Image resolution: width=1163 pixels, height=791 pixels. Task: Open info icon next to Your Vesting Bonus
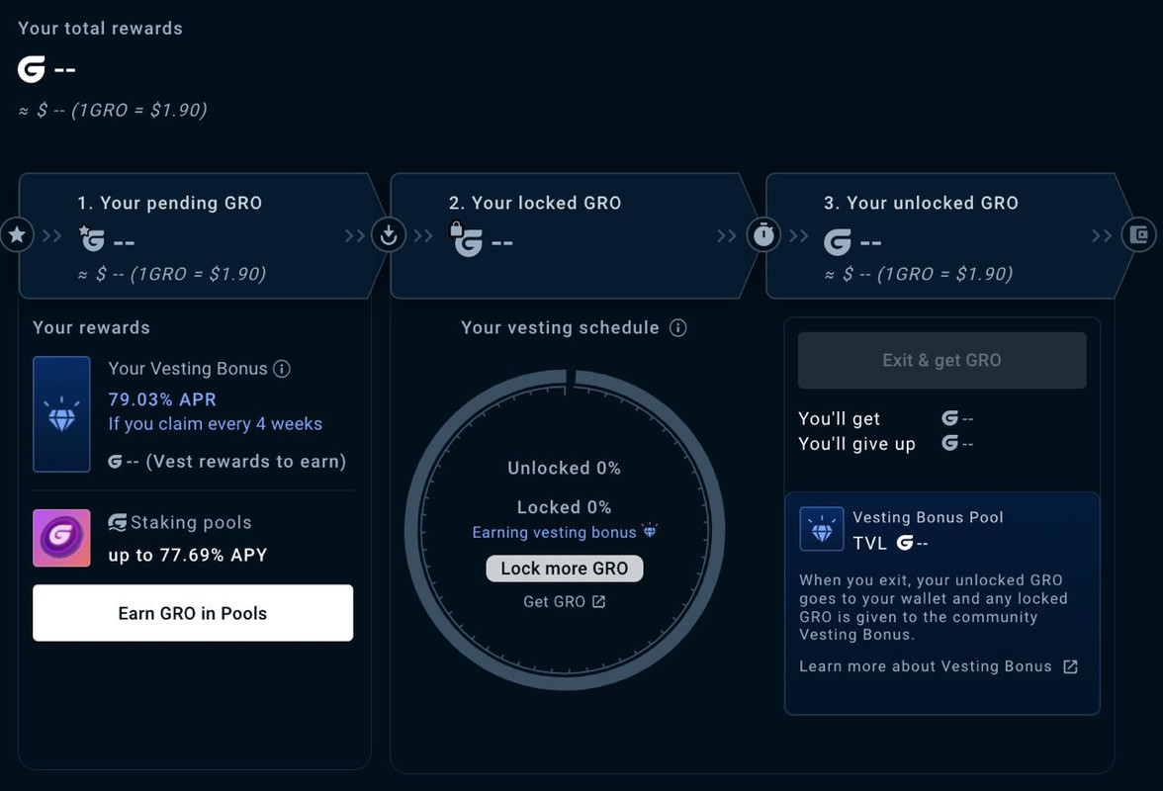pyautogui.click(x=282, y=369)
